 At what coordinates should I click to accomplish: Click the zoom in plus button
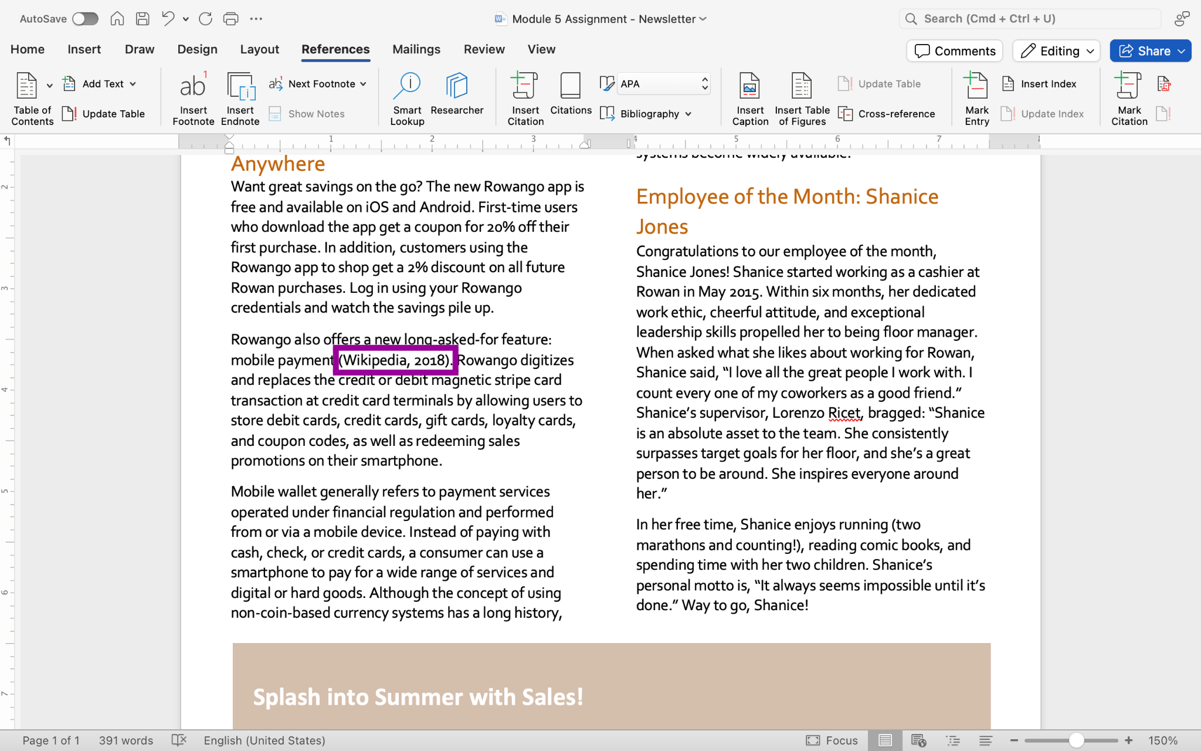(x=1128, y=740)
